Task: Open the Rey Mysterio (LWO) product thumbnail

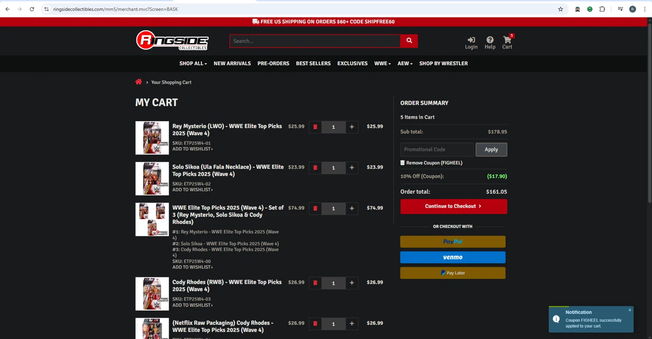Action: coord(152,138)
